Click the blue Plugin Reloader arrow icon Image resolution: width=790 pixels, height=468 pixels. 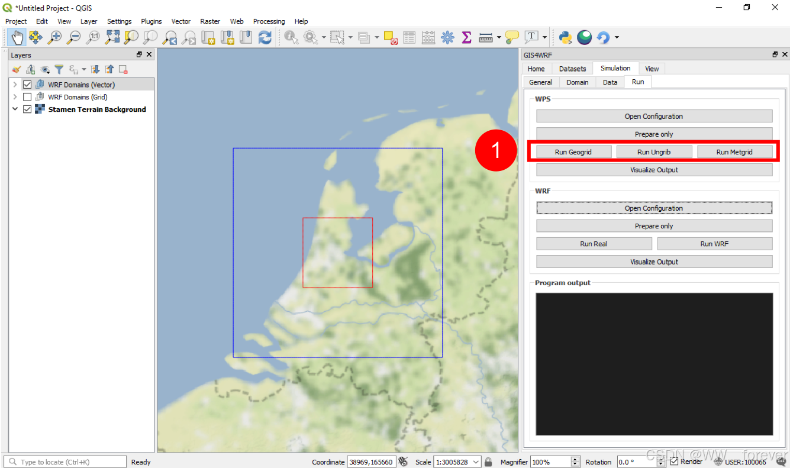tap(603, 37)
